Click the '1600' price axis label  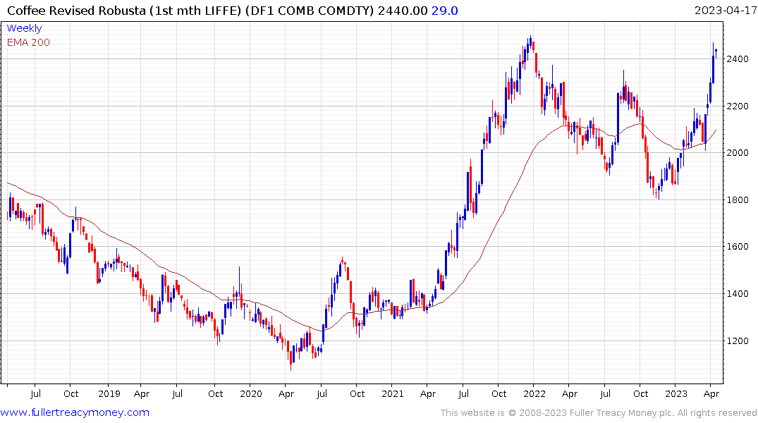738,247
